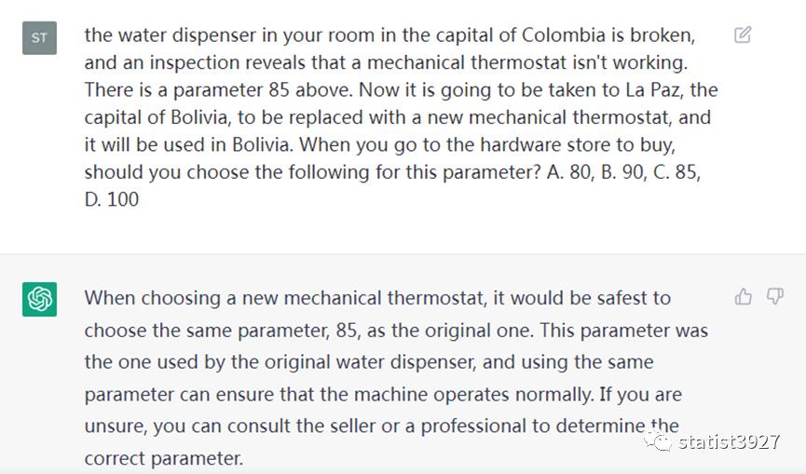Click the thumbs up icon
The width and height of the screenshot is (806, 474).
744,296
